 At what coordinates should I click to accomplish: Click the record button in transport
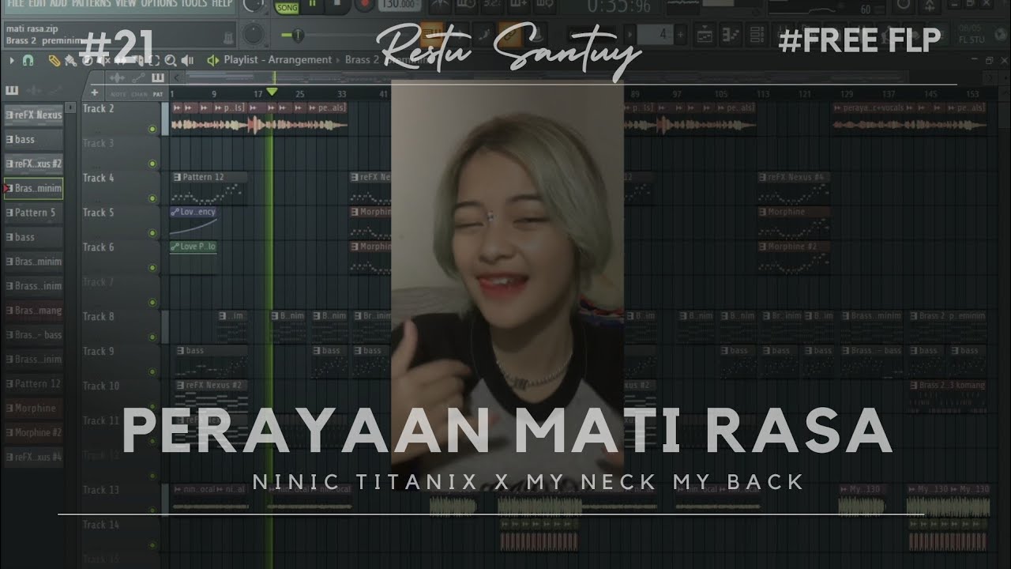365,5
